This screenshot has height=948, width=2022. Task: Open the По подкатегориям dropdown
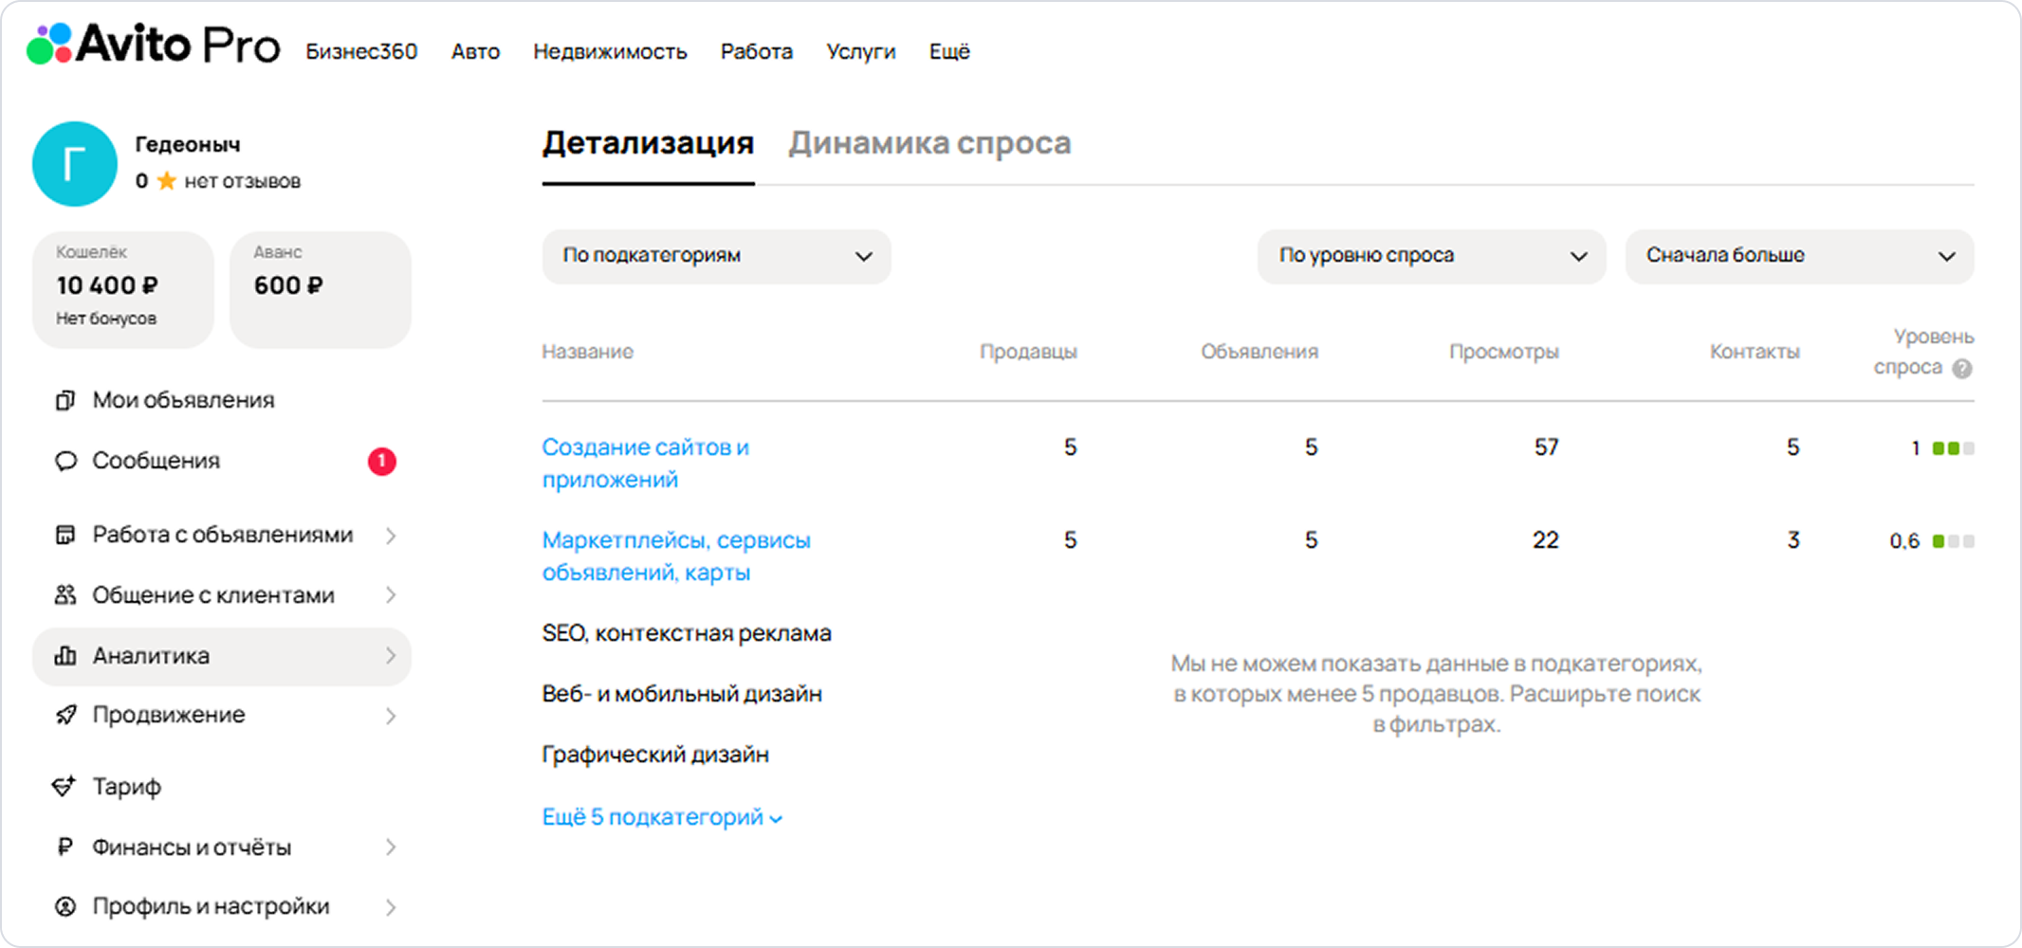click(x=716, y=256)
